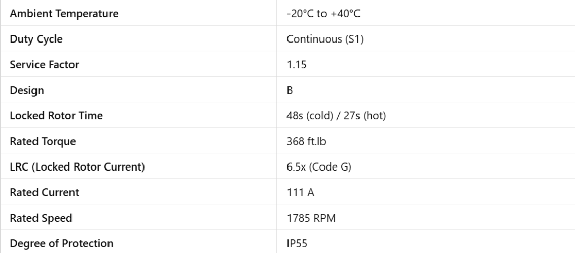Select the -20°C to +40°C value
This screenshot has height=253, width=575.
pyautogui.click(x=324, y=13)
